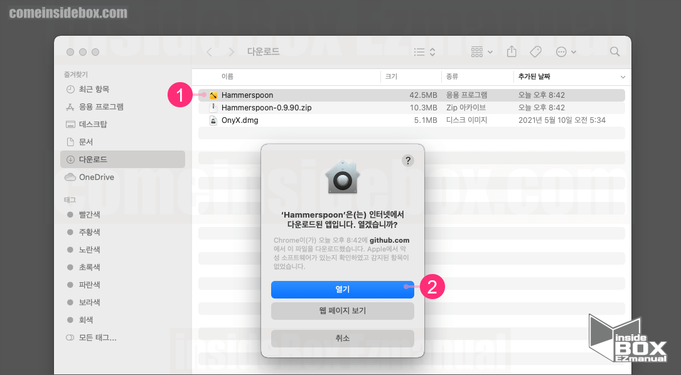681x375 pixels.
Task: Cancel the dialog with 취소 button
Action: 342,338
